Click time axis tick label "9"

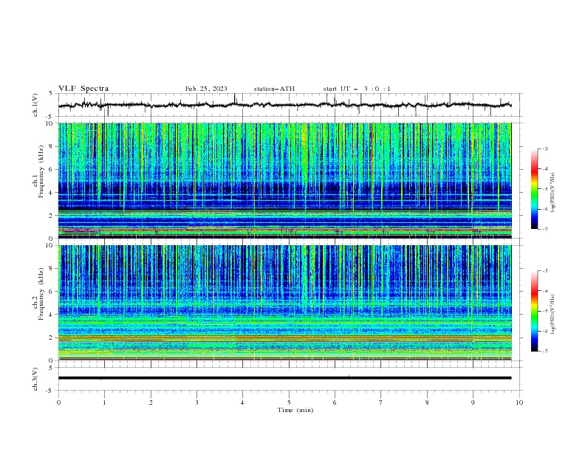coord(473,403)
